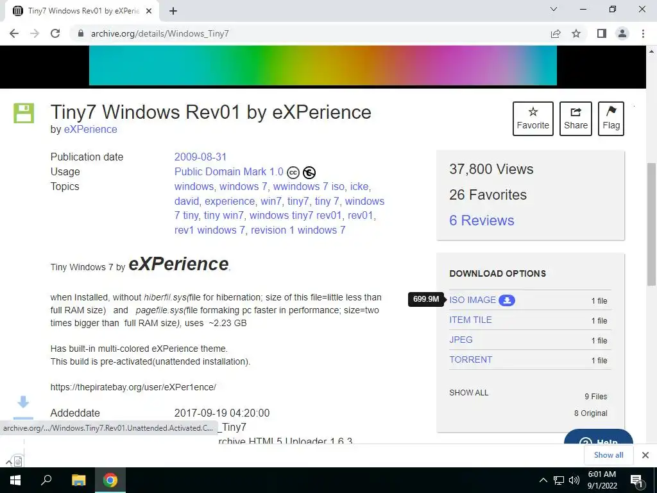Open Chrome's three-dot menu
657x493 pixels.
click(643, 33)
